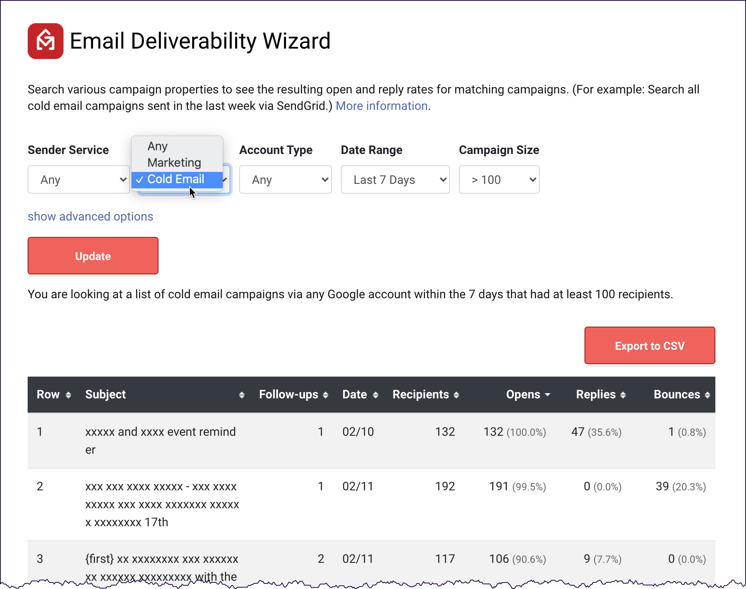Open the Account Type dropdown
Screen dimensions: 746x589
(x=286, y=179)
